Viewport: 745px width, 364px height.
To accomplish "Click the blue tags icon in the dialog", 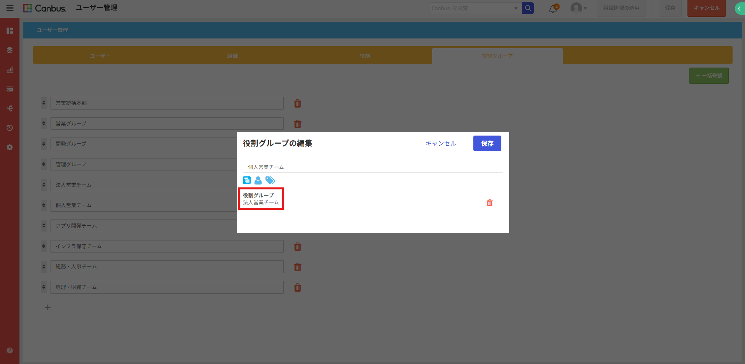I will (270, 180).
